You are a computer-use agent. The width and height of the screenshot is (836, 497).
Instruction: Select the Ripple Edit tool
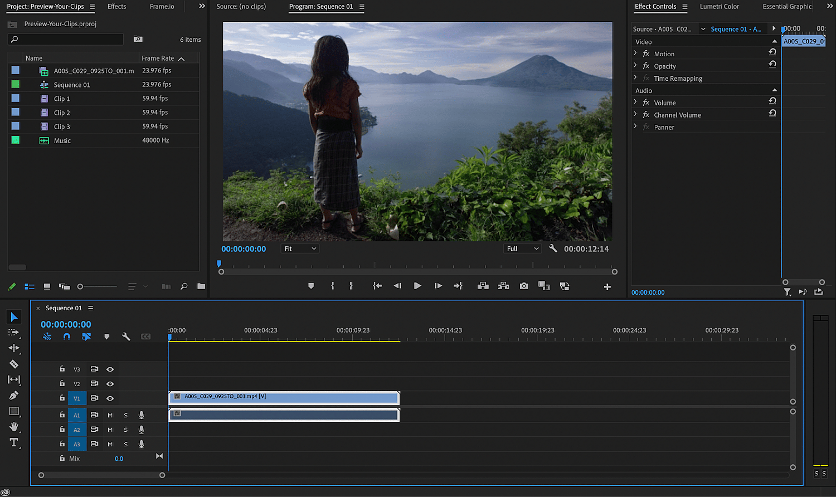pyautogui.click(x=14, y=348)
